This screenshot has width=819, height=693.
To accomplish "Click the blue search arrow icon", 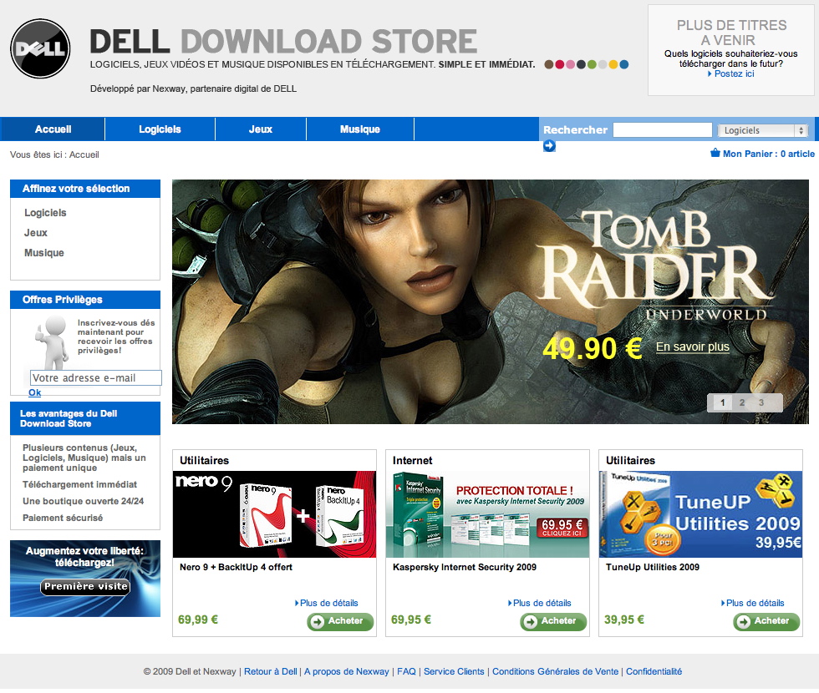I will [x=549, y=146].
